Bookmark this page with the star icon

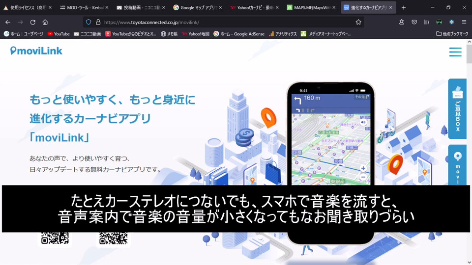click(x=358, y=22)
